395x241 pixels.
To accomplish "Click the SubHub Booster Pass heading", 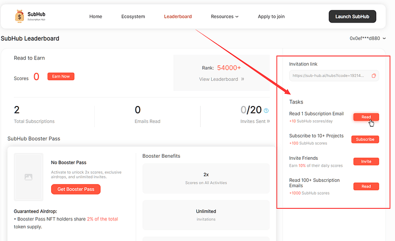I will coord(34,139).
